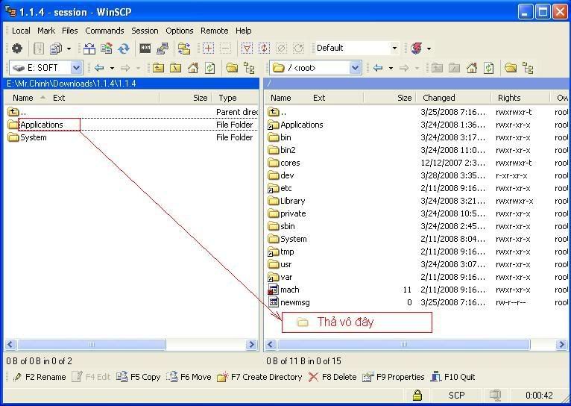
Task: Open the Session menu
Action: coord(145,31)
